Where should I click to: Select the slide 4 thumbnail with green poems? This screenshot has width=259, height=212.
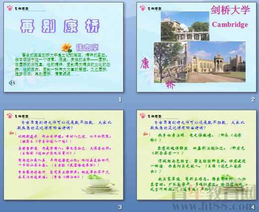[x=196, y=155]
